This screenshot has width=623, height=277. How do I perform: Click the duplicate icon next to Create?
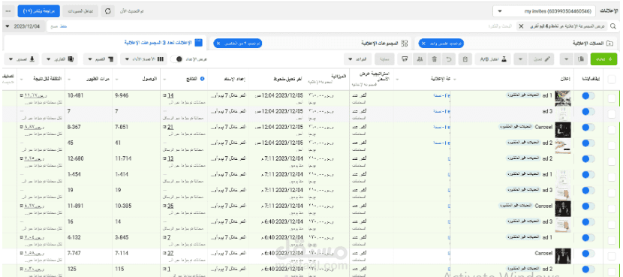pos(581,59)
